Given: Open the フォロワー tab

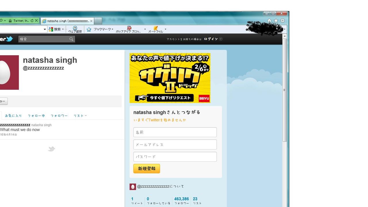Looking at the screenshot, I should [x=59, y=116].
